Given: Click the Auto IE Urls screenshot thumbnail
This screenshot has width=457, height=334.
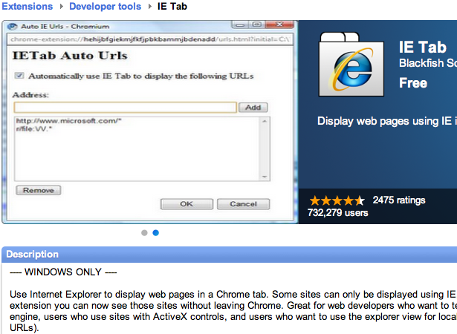Looking at the screenshot, I should click(150, 122).
